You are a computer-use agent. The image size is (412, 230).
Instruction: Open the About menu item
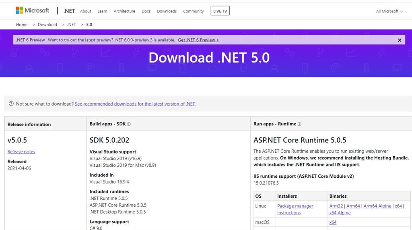click(85, 11)
